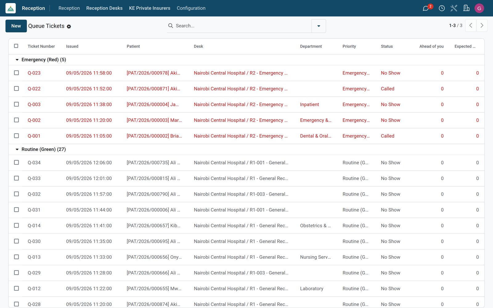Image resolution: width=493 pixels, height=308 pixels.
Task: Open the Configuration menu
Action: pyautogui.click(x=191, y=8)
